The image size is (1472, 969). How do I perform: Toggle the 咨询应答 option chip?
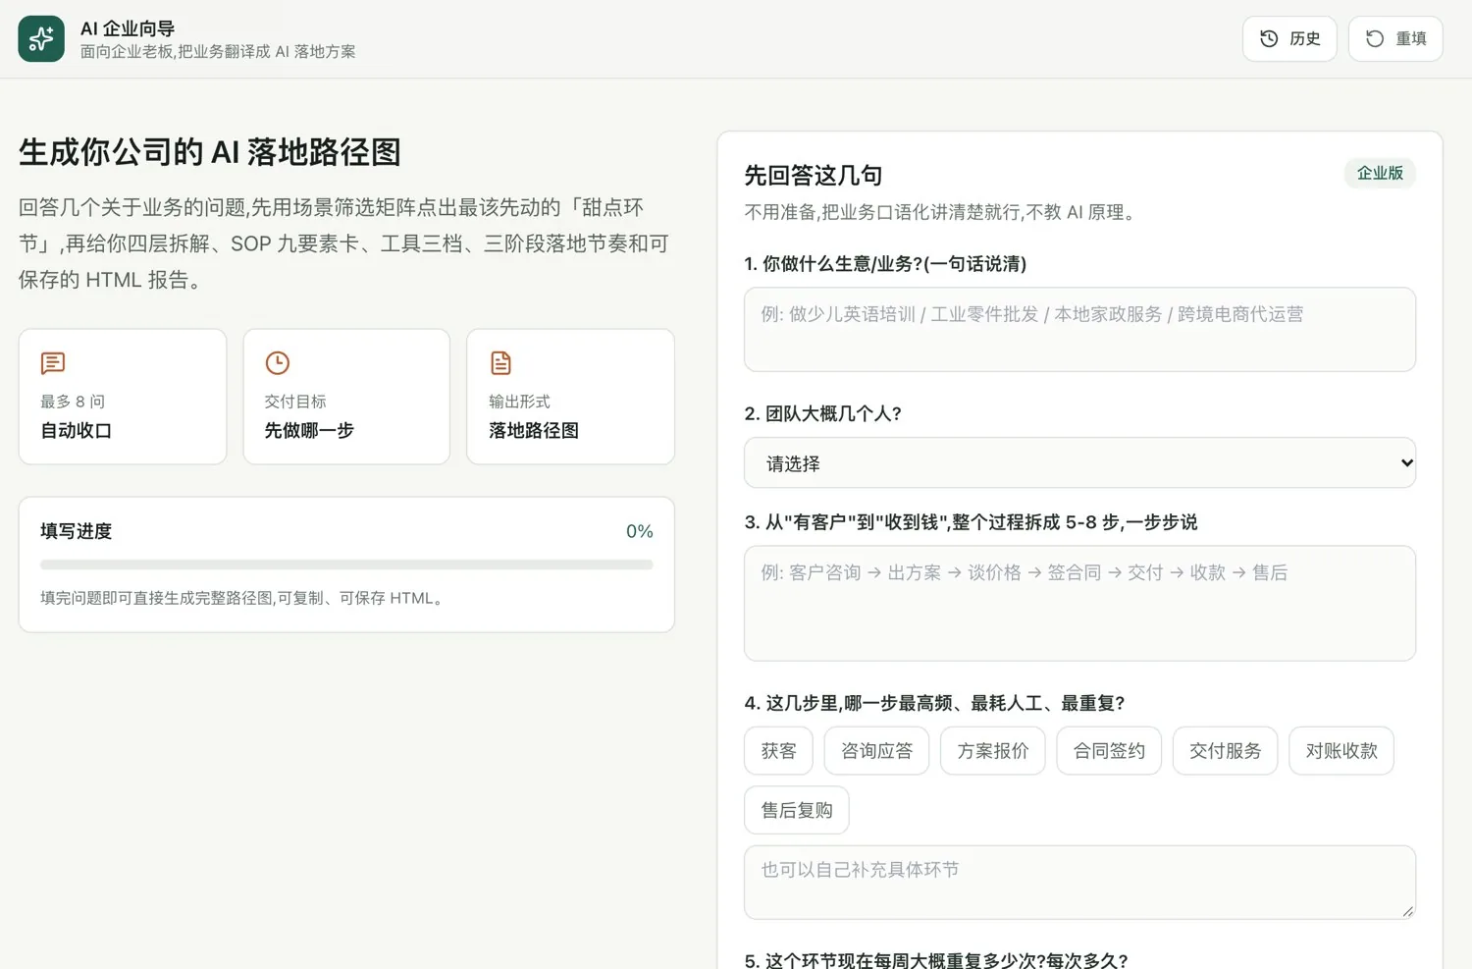(876, 751)
